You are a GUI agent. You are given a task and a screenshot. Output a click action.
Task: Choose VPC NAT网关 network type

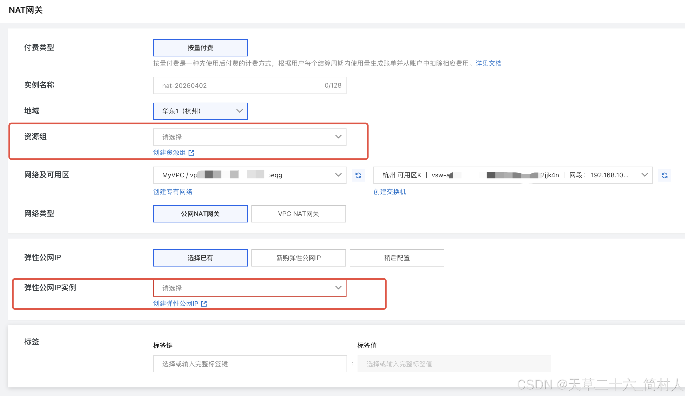click(x=298, y=214)
